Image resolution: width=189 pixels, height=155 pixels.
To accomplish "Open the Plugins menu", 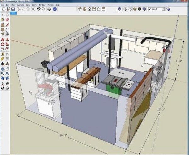I will [x=50, y=5].
